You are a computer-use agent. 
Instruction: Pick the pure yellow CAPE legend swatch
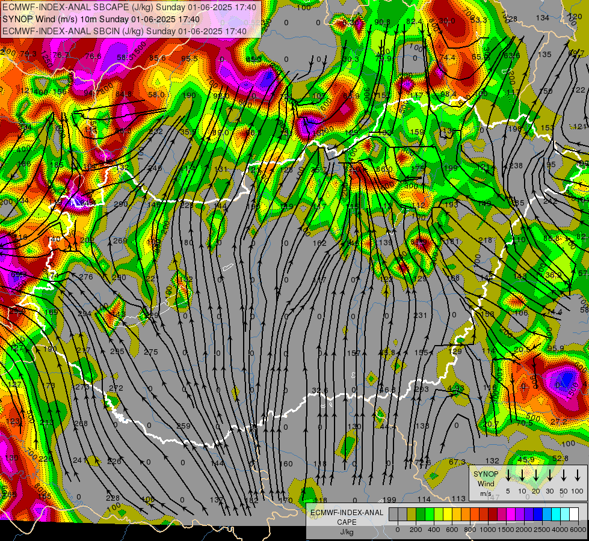[448, 515]
